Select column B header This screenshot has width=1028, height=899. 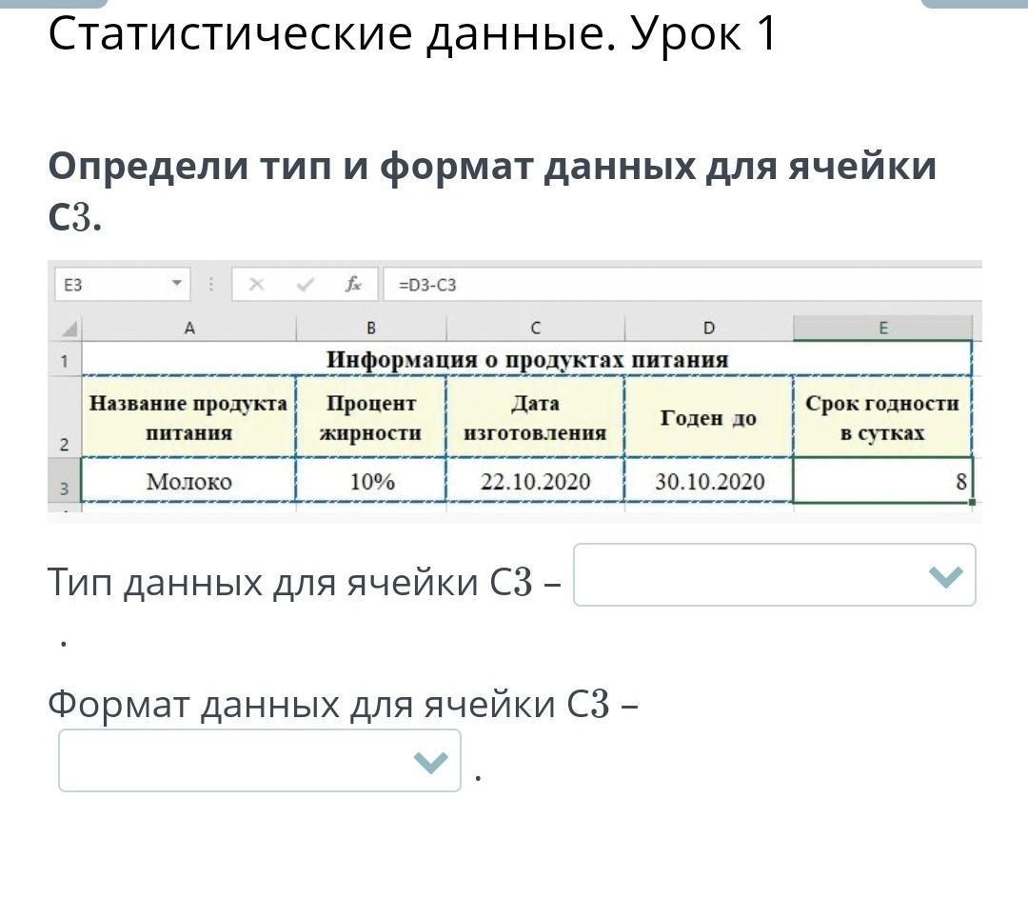(x=371, y=328)
